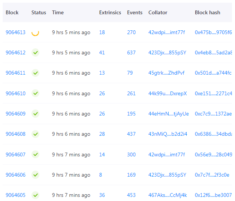View the 18 extrinsics of block 9064613
Screen dimensions: 235x201
coord(102,32)
